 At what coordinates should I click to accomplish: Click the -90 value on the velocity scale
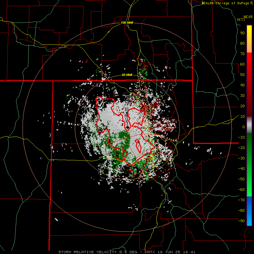click(241, 221)
